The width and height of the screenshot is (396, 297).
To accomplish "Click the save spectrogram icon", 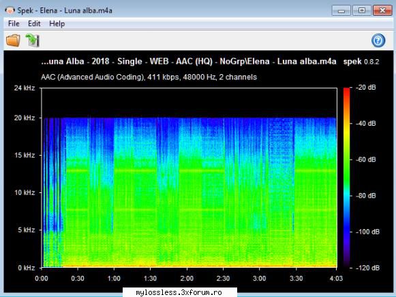I will pos(33,40).
